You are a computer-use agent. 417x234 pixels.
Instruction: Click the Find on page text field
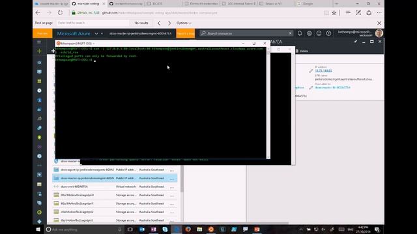pyautogui.click(x=93, y=23)
